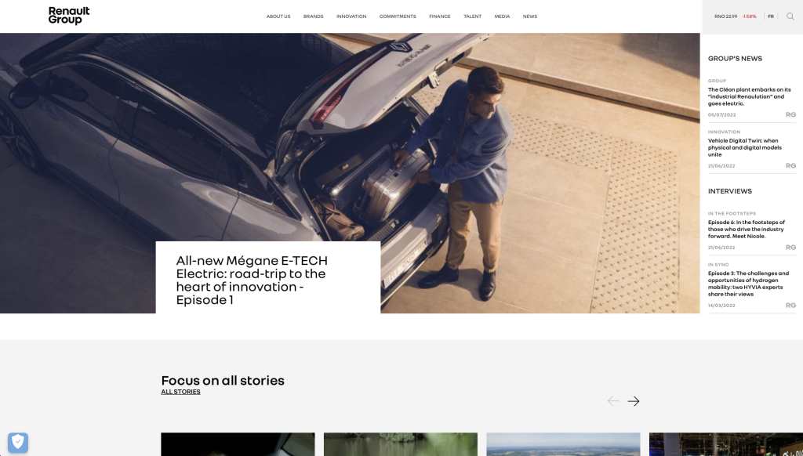
Task: Click RG icon on Vehicle Digital Twin article
Action: [x=790, y=166]
